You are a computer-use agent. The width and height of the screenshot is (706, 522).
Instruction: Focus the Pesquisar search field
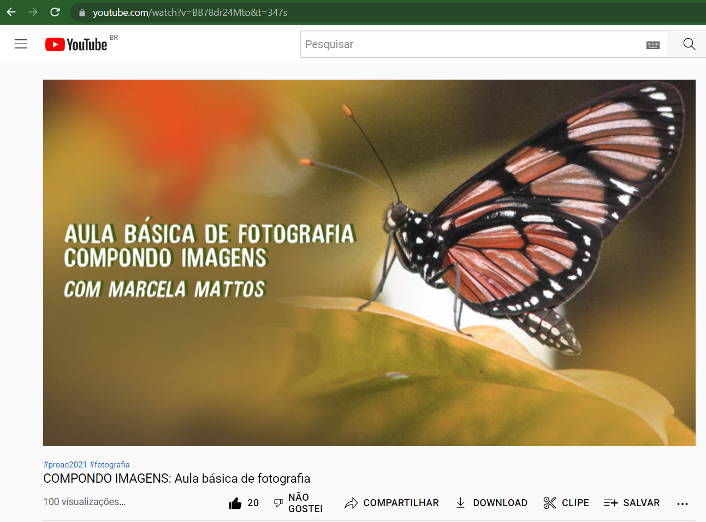pos(470,45)
